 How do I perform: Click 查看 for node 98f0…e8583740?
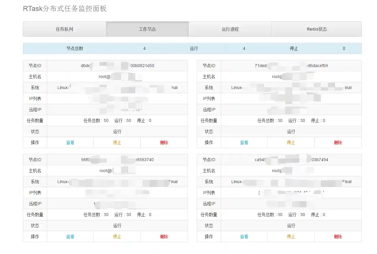point(70,236)
